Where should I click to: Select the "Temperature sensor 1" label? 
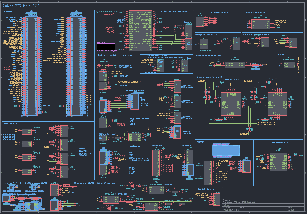pos(231,79)
